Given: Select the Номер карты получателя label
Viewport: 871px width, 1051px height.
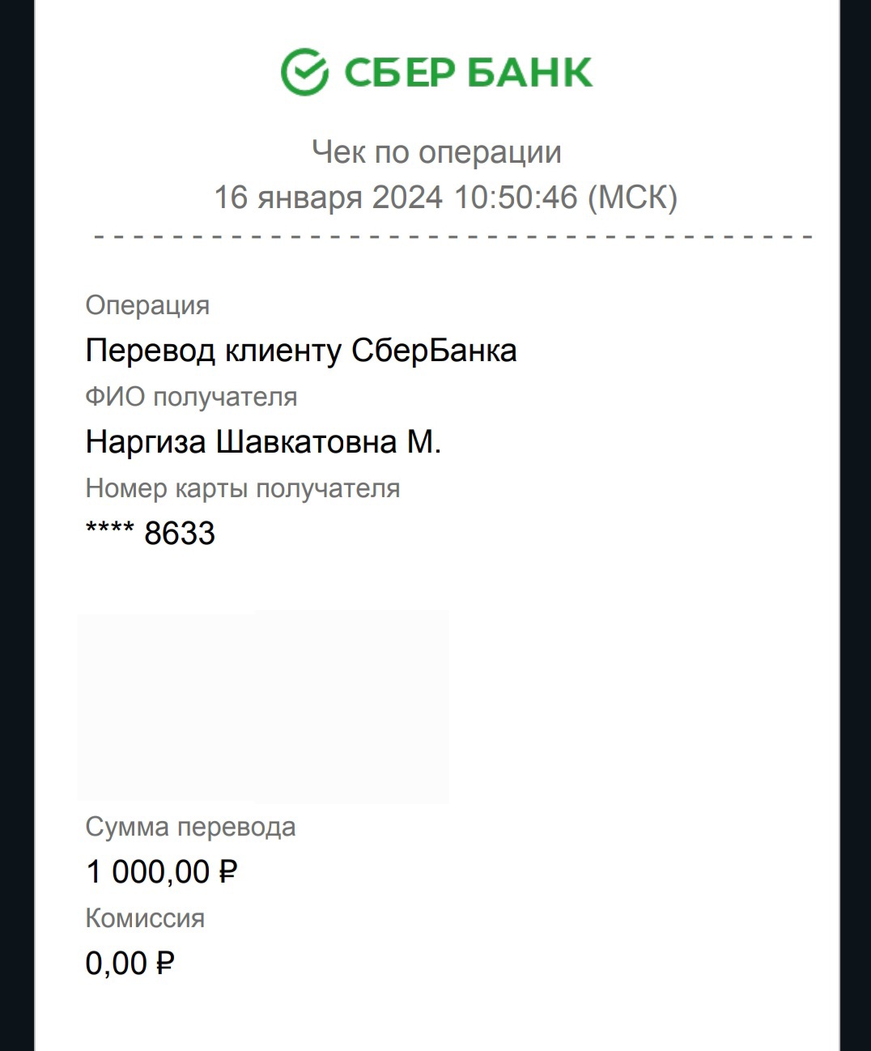Looking at the screenshot, I should coord(242,488).
